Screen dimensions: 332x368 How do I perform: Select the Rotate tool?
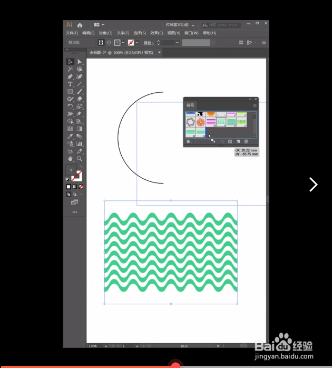(70, 106)
